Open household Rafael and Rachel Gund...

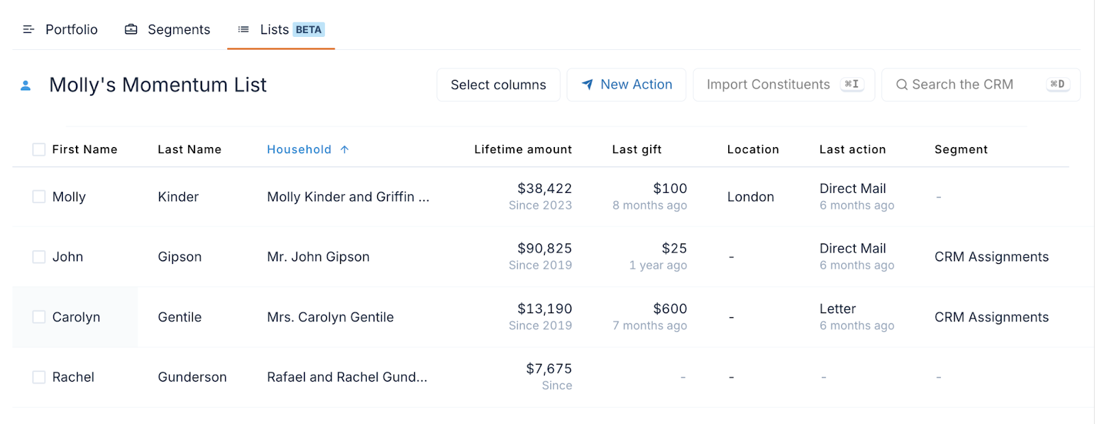point(347,377)
